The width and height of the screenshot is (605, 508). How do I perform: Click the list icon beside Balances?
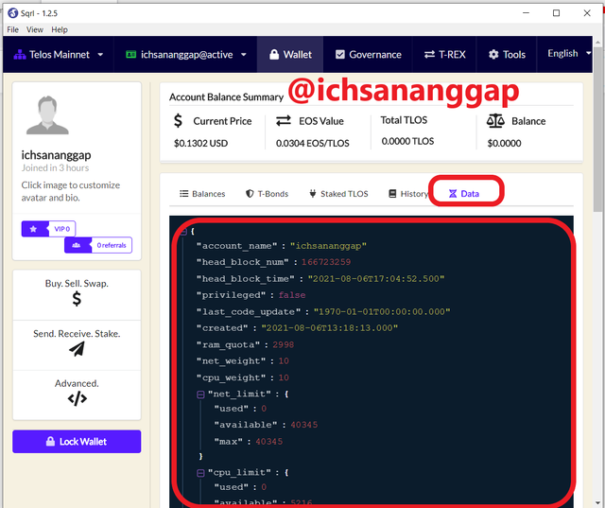click(x=184, y=193)
